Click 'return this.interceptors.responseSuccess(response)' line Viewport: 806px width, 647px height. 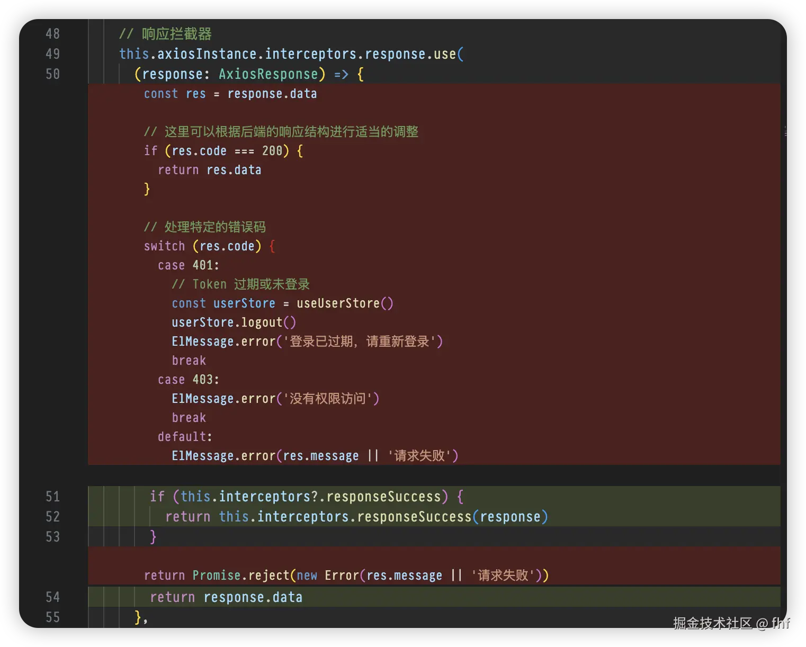[357, 517]
